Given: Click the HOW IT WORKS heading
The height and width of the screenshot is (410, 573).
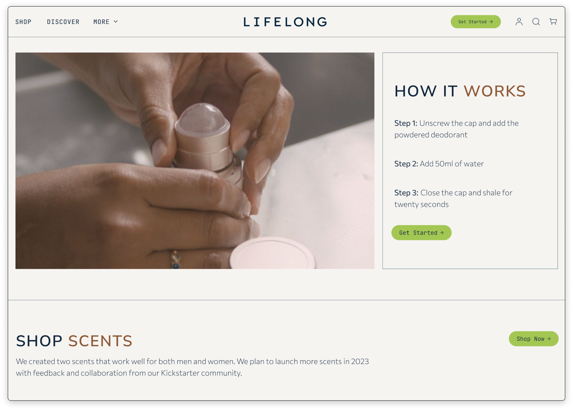Looking at the screenshot, I should point(460,91).
